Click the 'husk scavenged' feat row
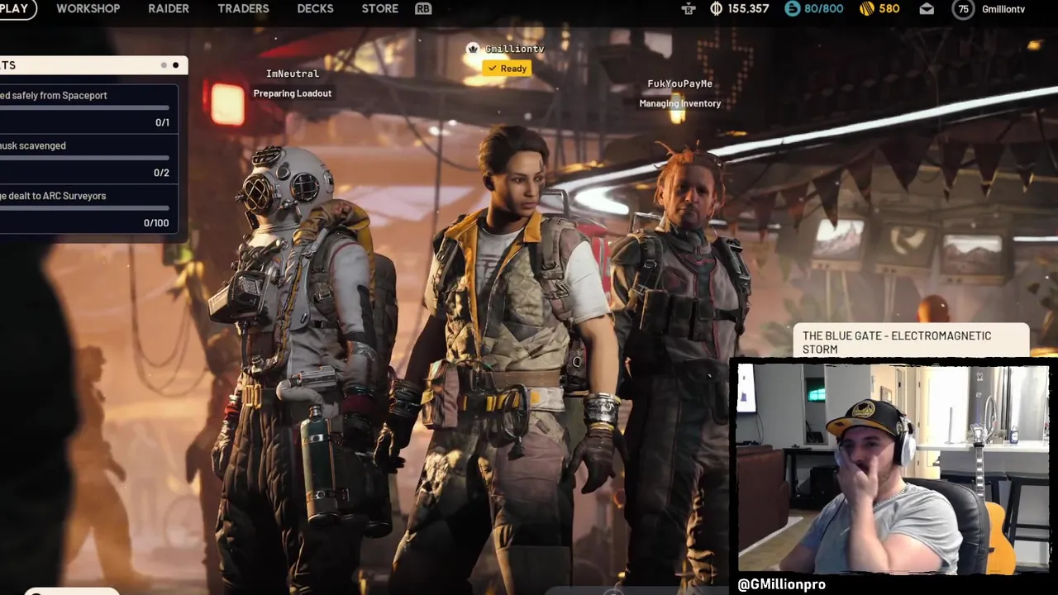The height and width of the screenshot is (595, 1058). (88, 159)
